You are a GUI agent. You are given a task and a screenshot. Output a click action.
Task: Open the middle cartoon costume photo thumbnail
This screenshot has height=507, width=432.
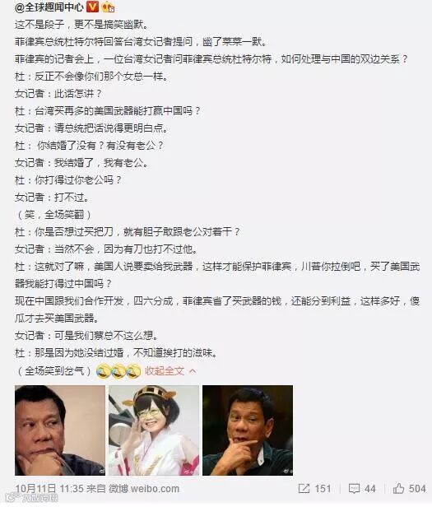(154, 430)
